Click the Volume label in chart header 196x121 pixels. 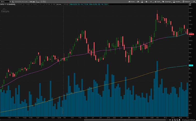[58, 4]
